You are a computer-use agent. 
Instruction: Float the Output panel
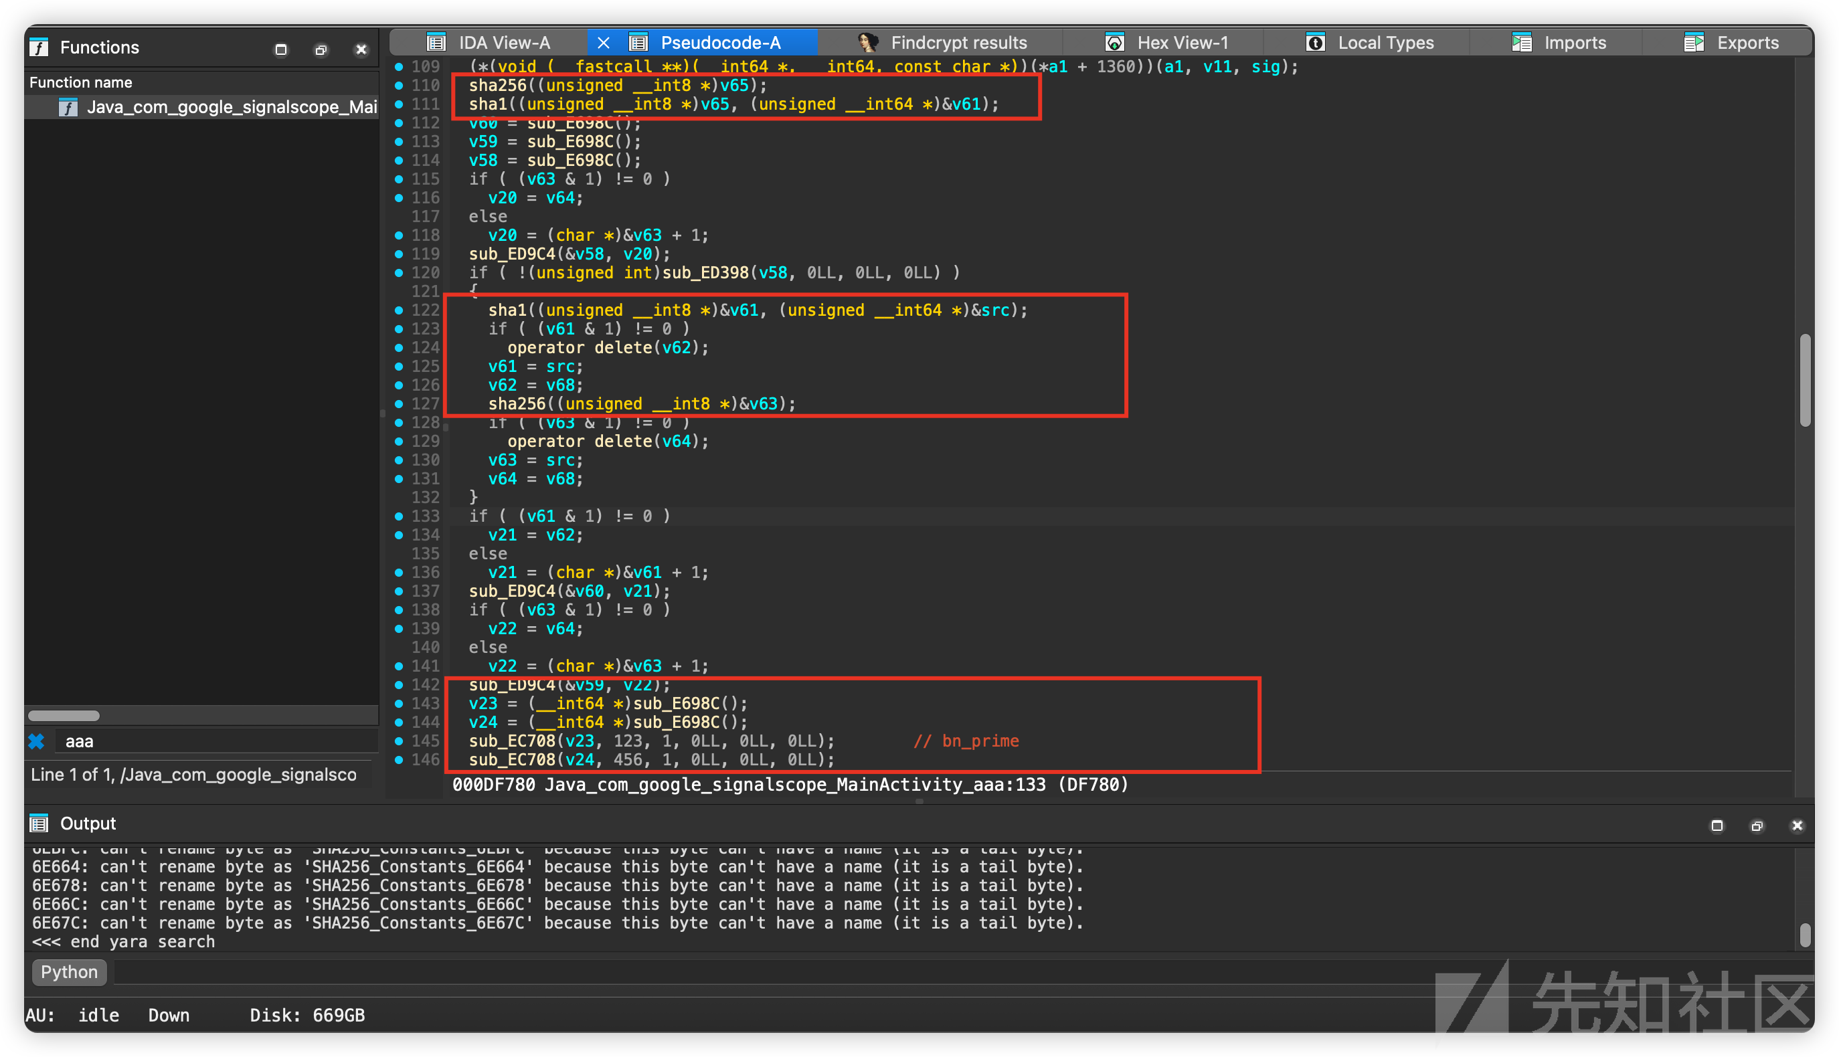coord(1756,826)
